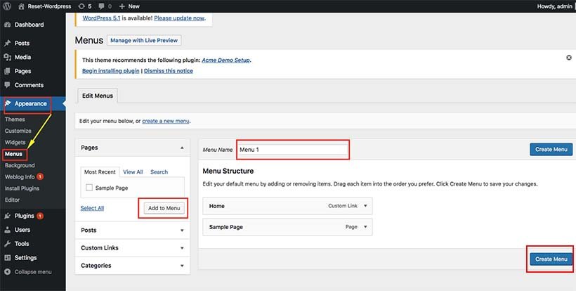
Task: Click the top Create Menu button
Action: [551, 149]
